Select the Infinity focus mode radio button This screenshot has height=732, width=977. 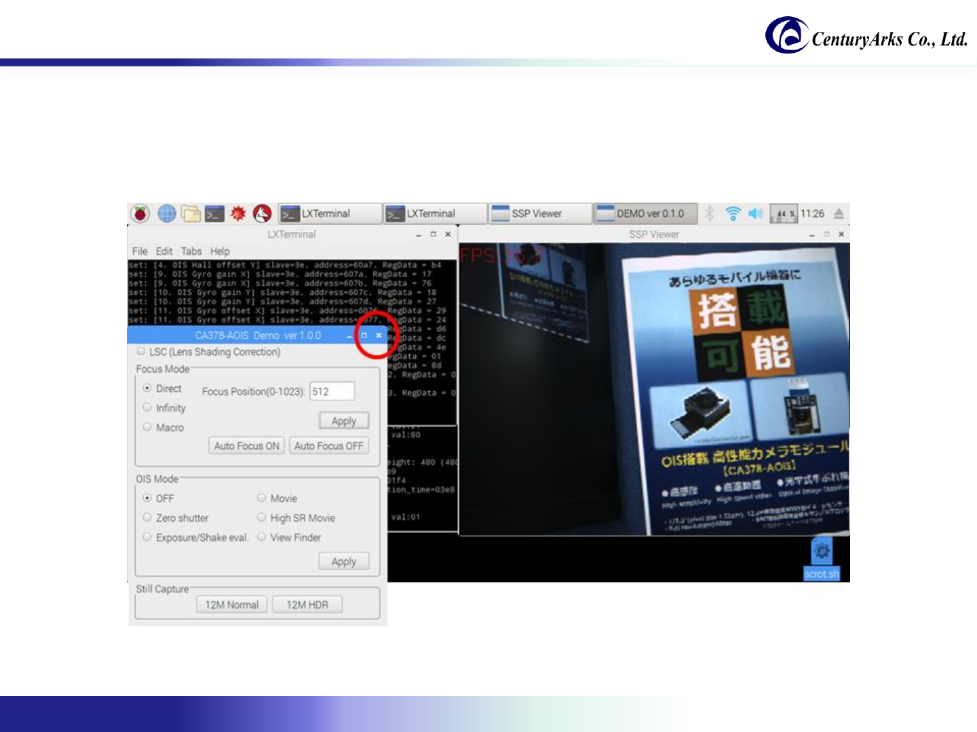coord(147,408)
